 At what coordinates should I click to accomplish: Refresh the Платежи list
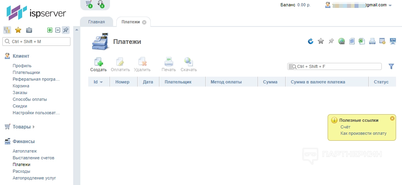(311, 41)
